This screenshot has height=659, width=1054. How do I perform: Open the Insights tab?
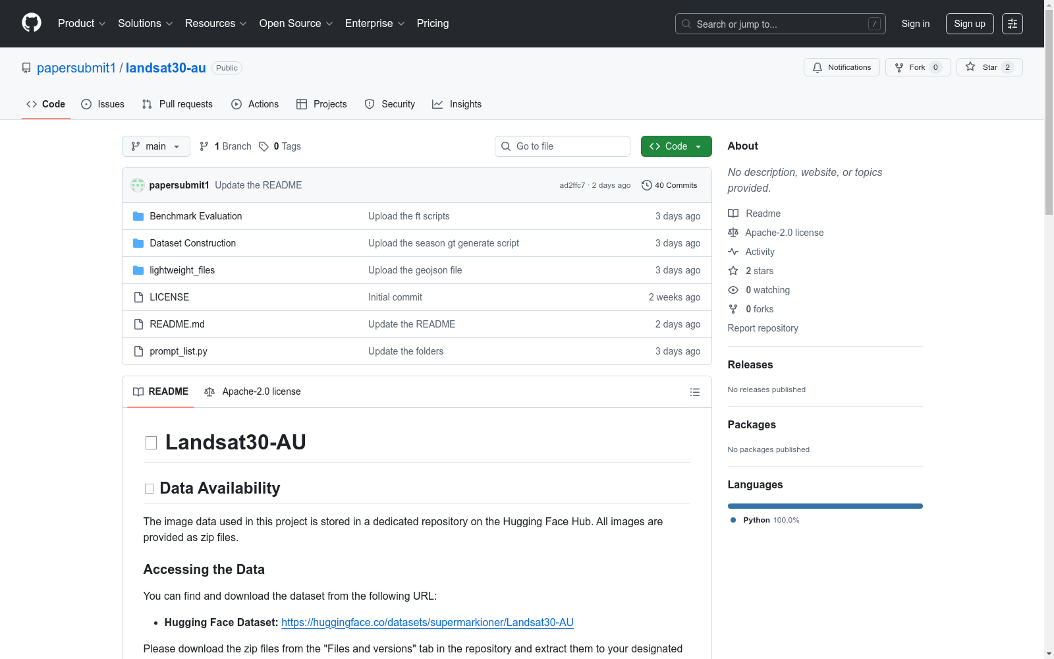pos(457,104)
